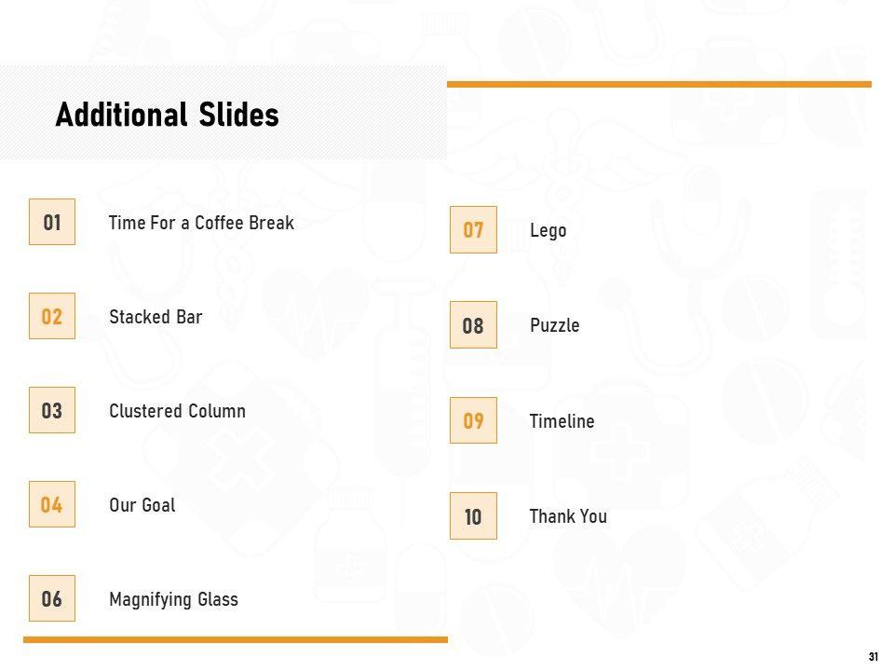Click the 06 number box

[x=52, y=599]
